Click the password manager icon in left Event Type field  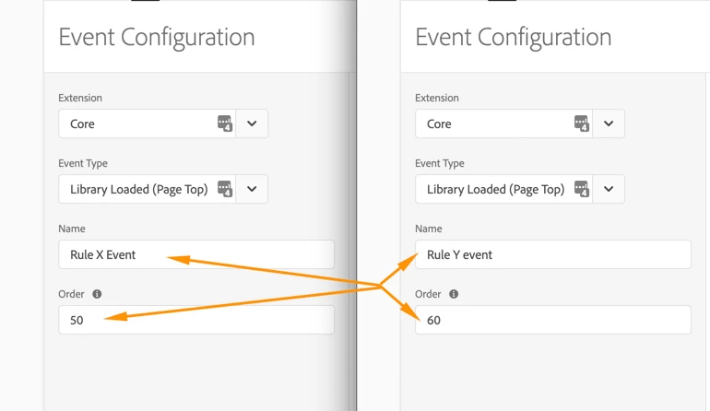[x=225, y=189]
